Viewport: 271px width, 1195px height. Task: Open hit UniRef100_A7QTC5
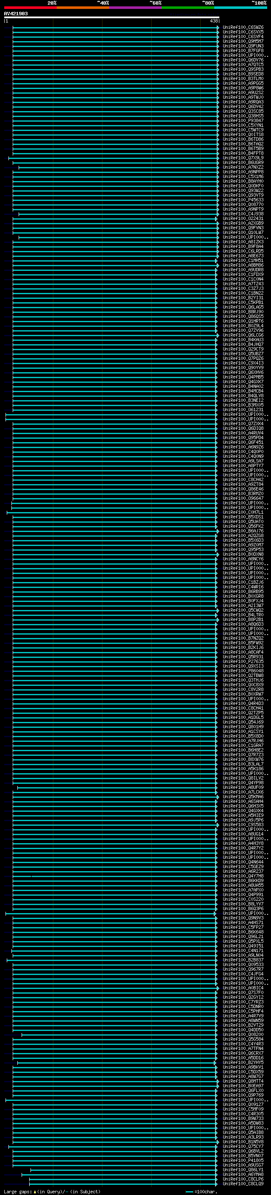(x=243, y=64)
